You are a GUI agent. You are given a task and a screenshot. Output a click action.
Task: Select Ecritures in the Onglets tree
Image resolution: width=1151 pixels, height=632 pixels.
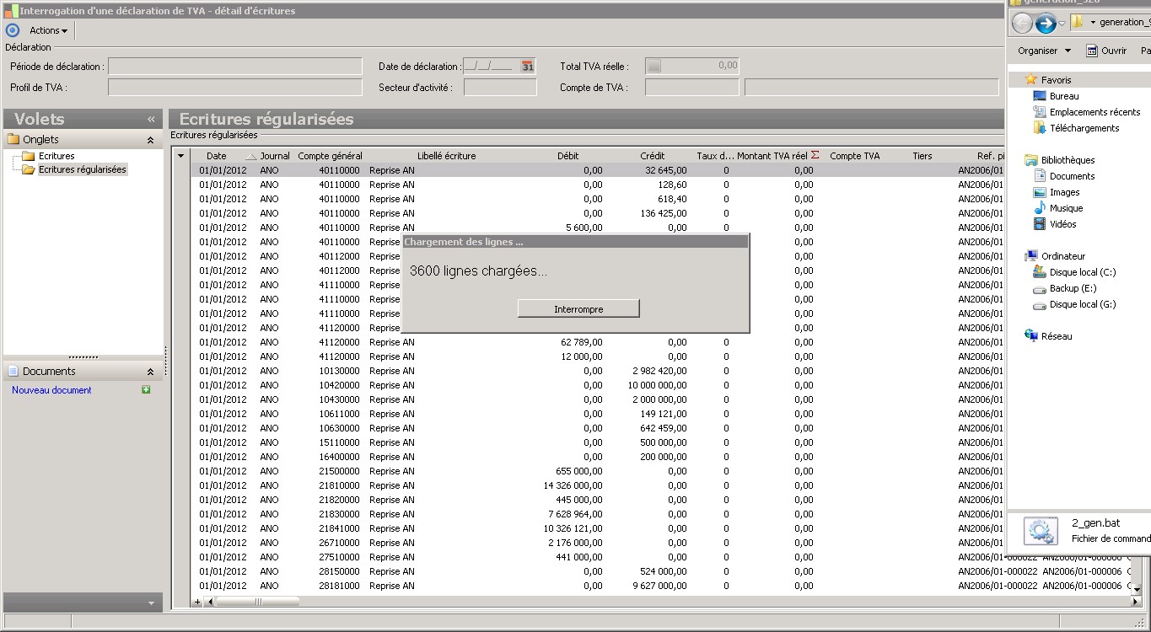click(x=56, y=156)
